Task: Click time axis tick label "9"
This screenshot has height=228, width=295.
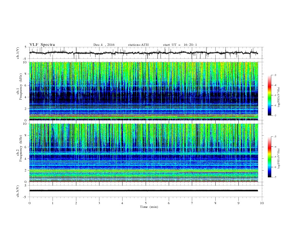Action: [238, 203]
